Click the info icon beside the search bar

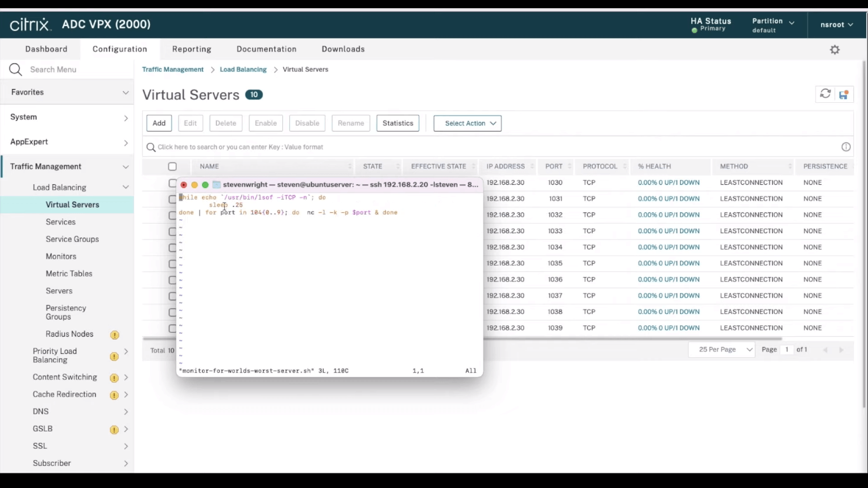846,147
